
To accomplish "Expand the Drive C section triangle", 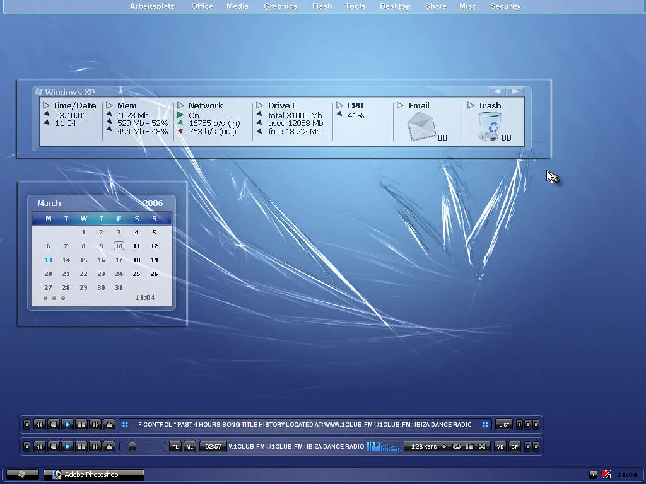I will click(259, 106).
